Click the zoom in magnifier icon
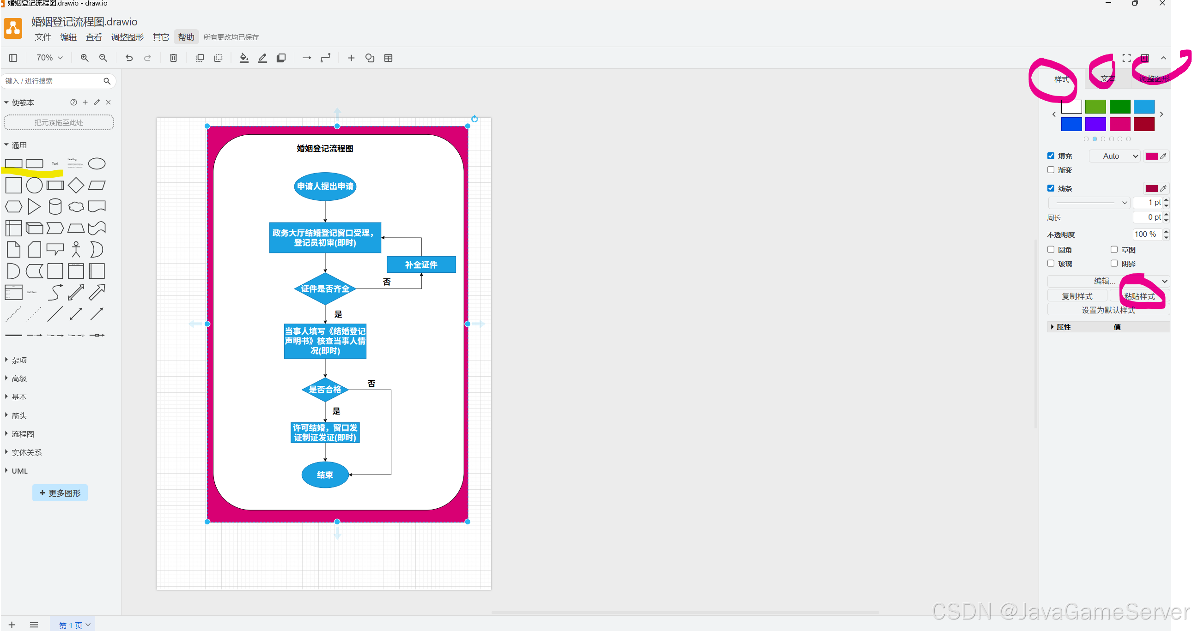The height and width of the screenshot is (631, 1192). point(84,58)
